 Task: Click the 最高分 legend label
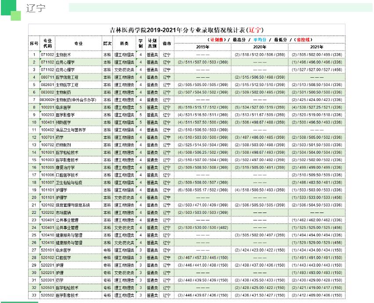pyautogui.click(x=239, y=40)
